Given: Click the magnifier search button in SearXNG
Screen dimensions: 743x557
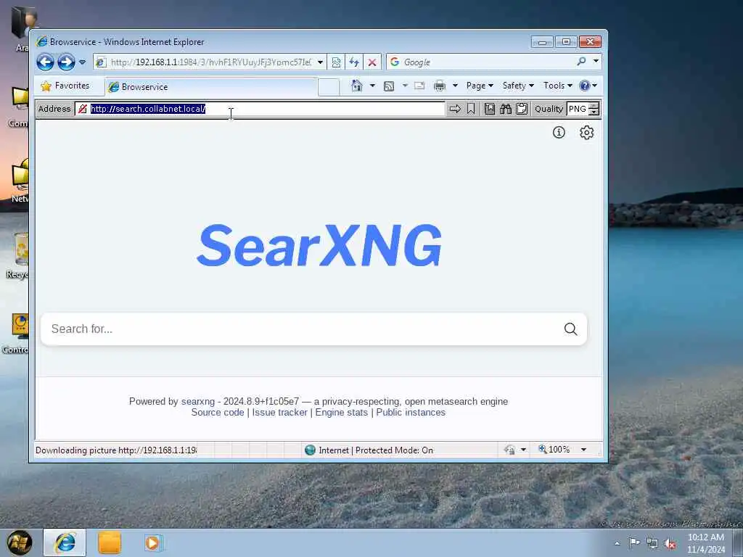Looking at the screenshot, I should [570, 329].
